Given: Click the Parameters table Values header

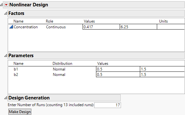Looking at the screenshot, I should [103, 64].
